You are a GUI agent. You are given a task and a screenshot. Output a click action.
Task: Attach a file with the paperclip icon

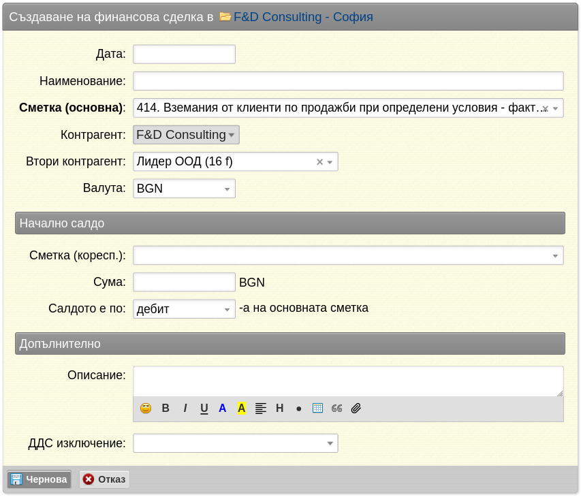pos(356,408)
